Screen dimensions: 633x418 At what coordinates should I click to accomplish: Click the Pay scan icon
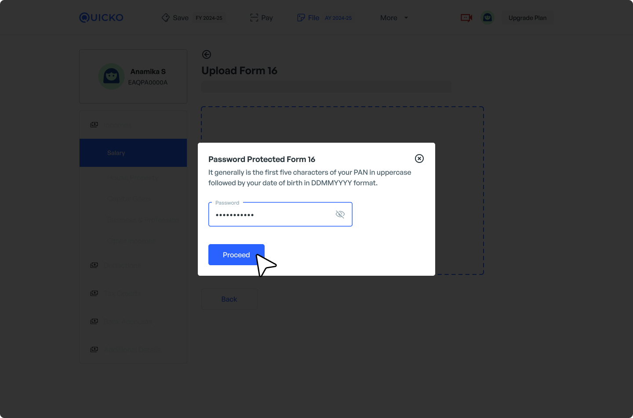(x=254, y=18)
